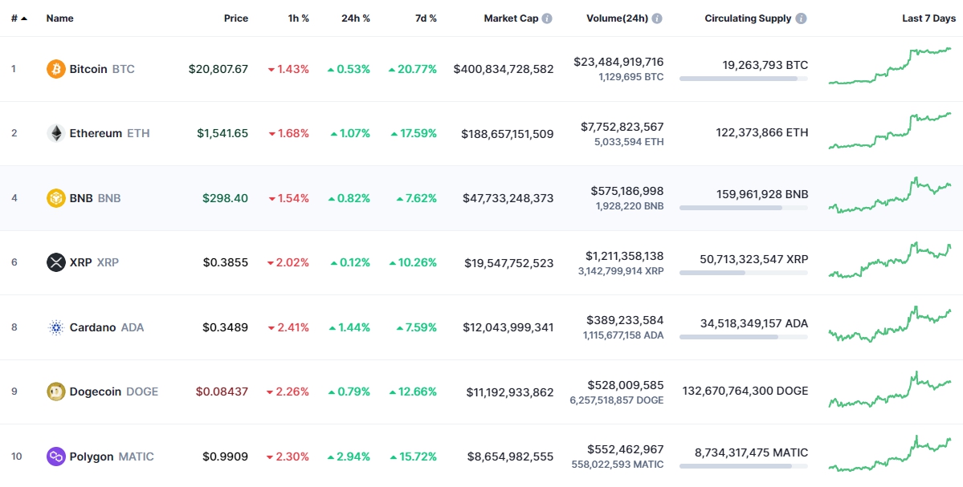Click XRP circulating supply progress bar
963x487 pixels.
click(x=744, y=272)
